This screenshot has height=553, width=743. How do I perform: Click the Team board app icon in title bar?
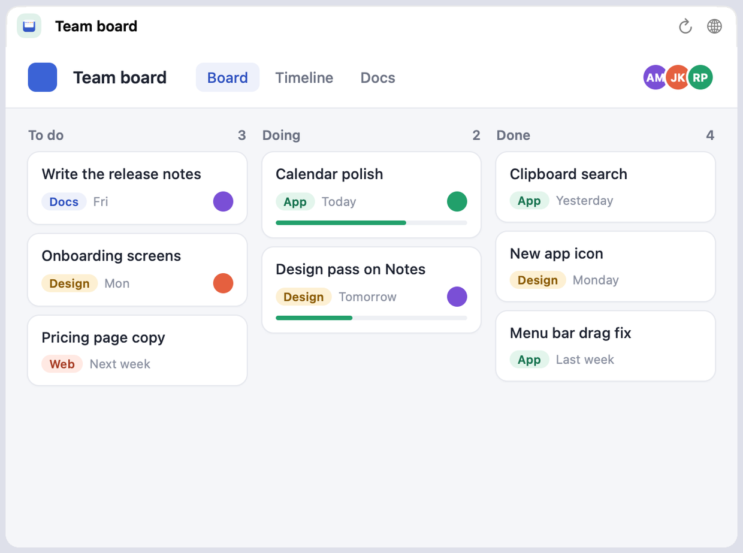tap(29, 26)
